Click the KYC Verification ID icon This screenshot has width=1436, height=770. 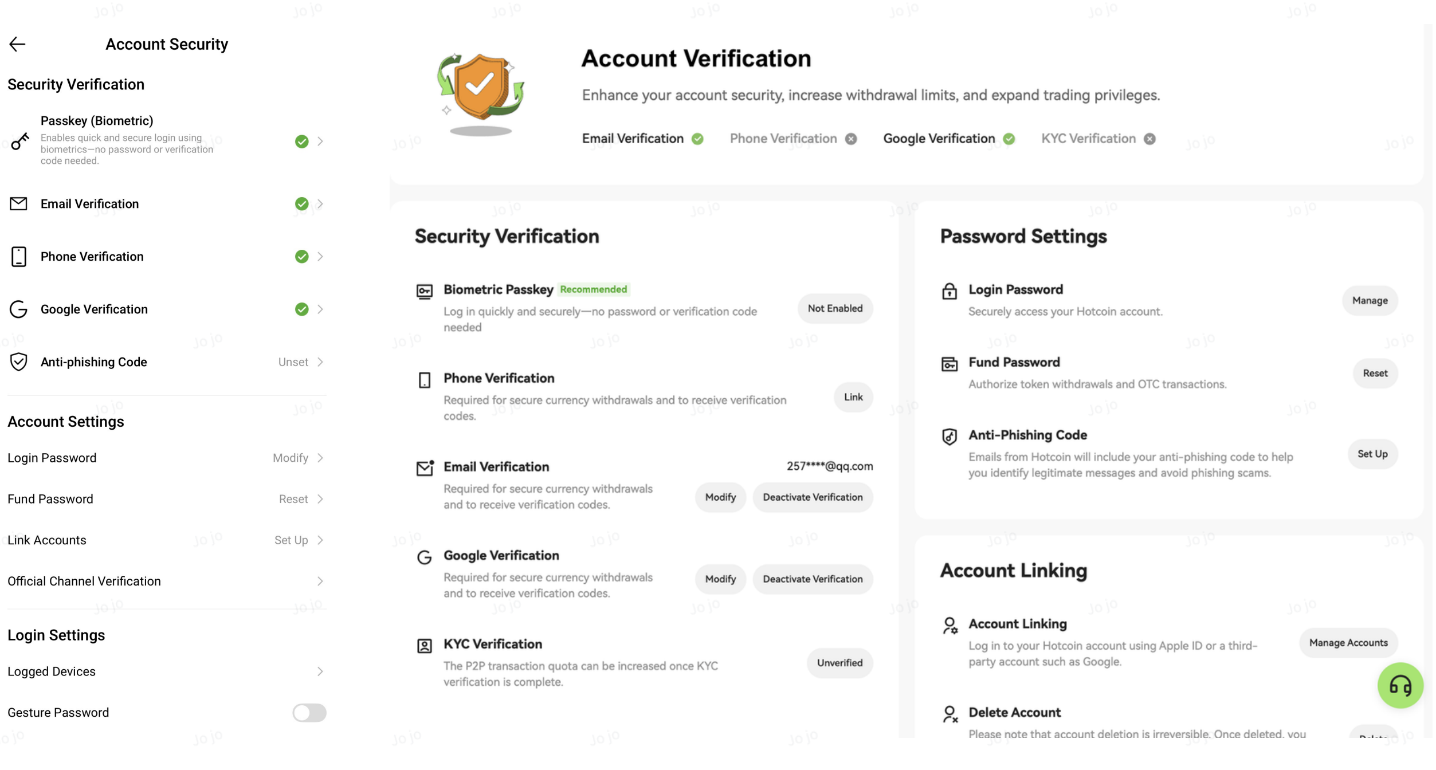[x=424, y=646]
